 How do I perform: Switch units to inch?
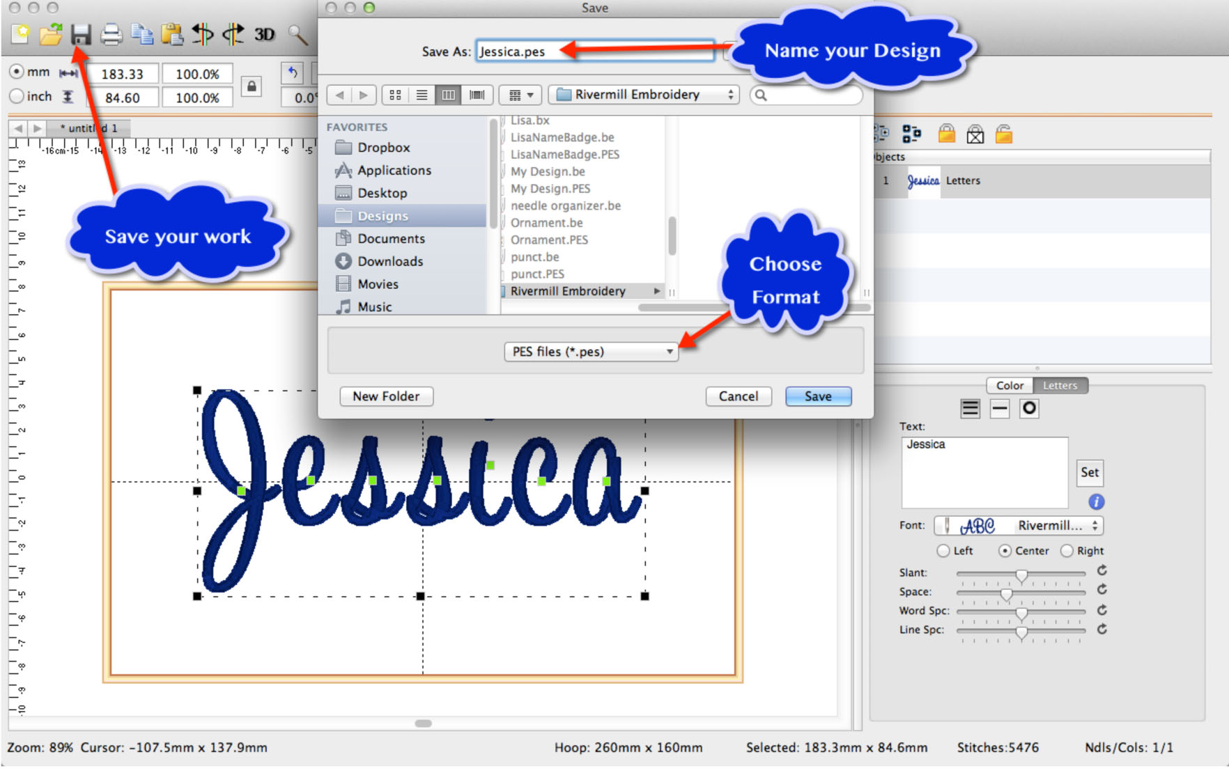tap(15, 96)
